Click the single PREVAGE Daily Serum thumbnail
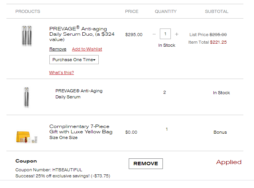This screenshot has width=254, height=188. click(x=27, y=97)
